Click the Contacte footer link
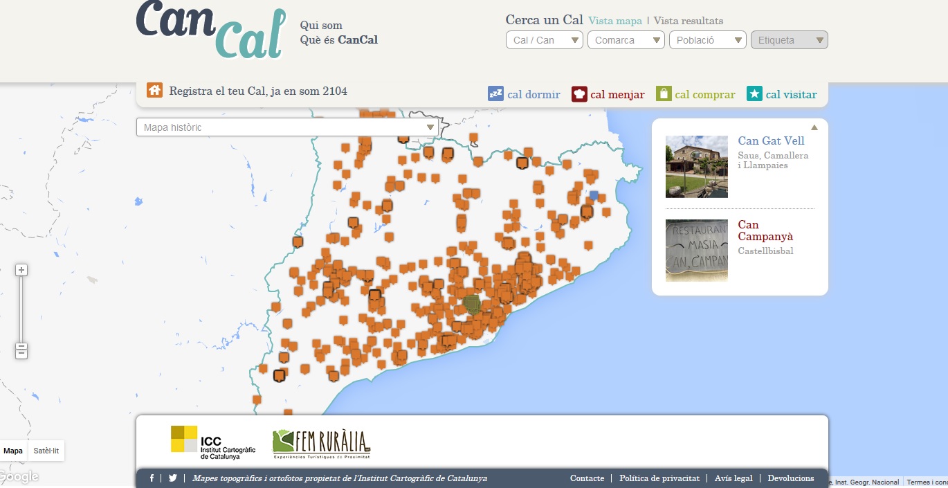The width and height of the screenshot is (948, 488). [587, 478]
